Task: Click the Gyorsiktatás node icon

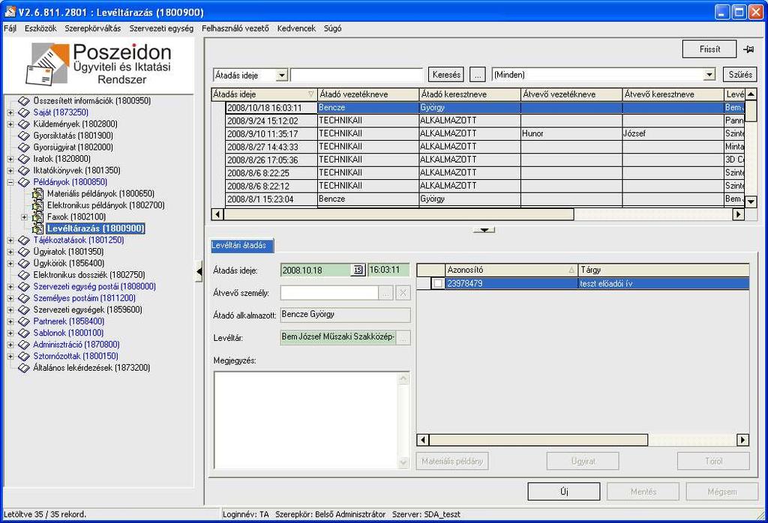Action: point(24,136)
